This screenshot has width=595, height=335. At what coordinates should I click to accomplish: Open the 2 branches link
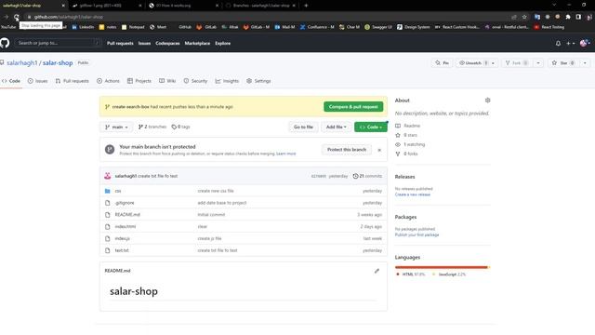(152, 127)
